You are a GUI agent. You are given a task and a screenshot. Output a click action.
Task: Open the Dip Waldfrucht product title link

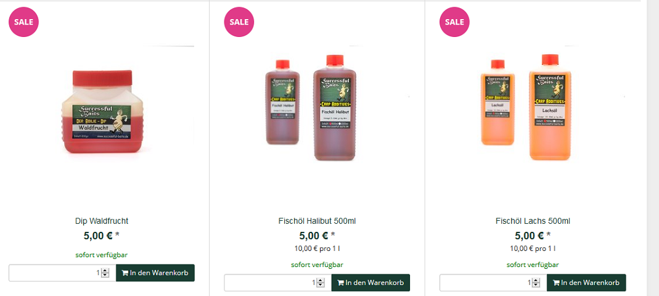(102, 221)
